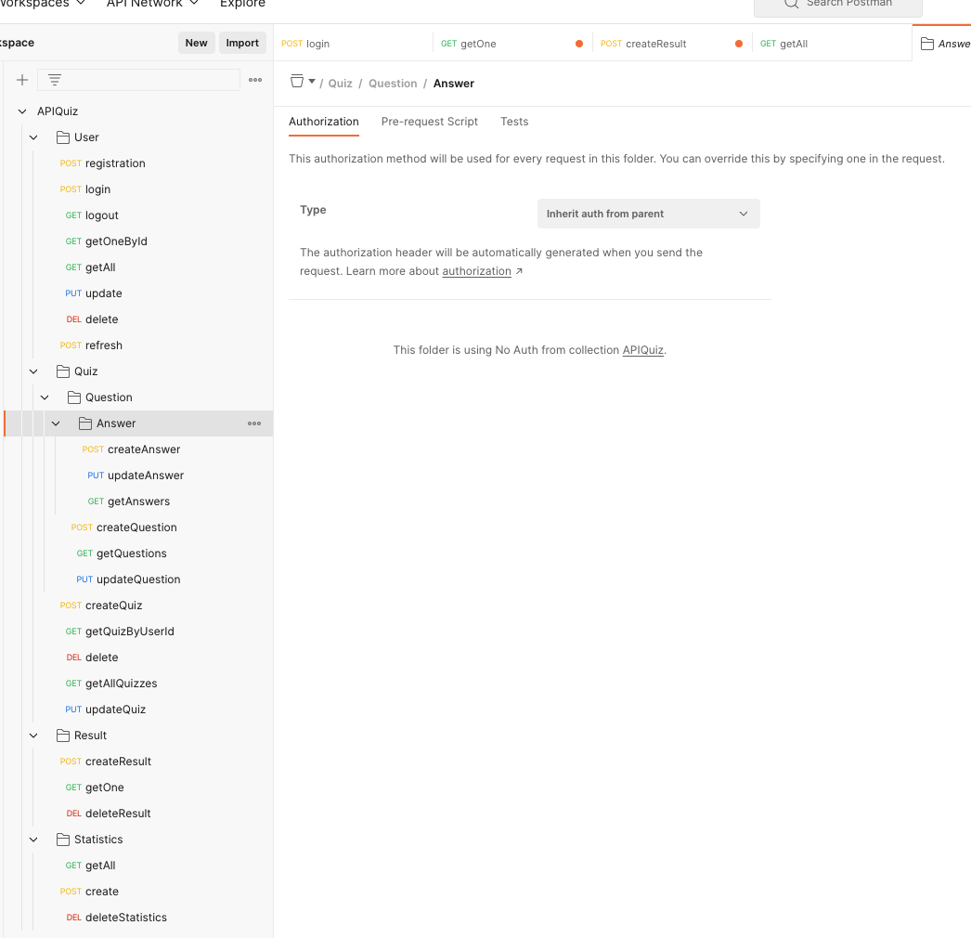Click the unsaved changes dot on the getOne tab

click(x=579, y=43)
